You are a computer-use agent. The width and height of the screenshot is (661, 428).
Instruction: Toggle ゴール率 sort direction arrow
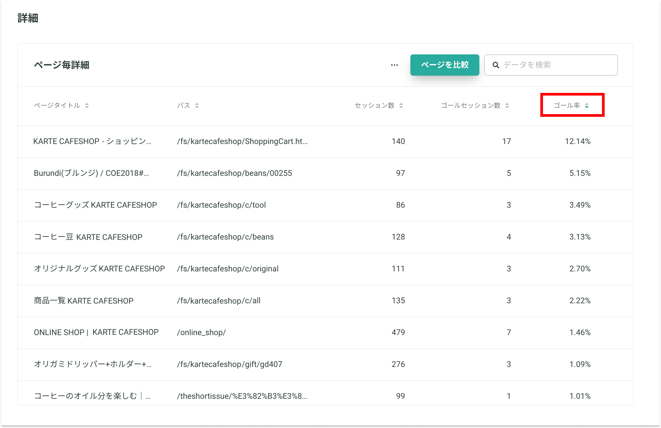587,106
